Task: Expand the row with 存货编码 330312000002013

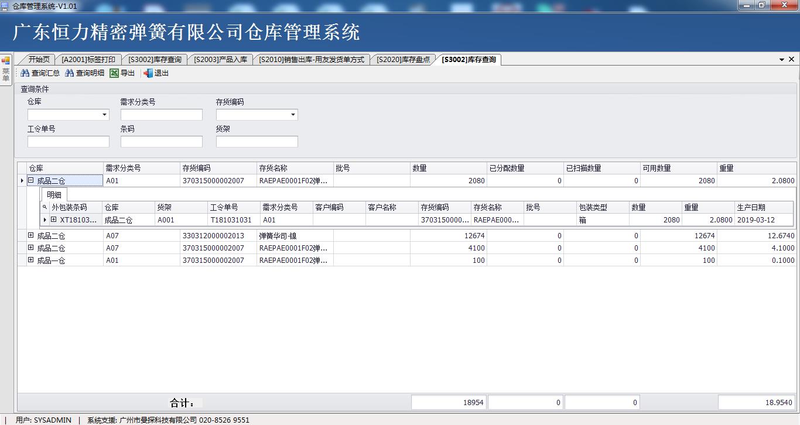Action: [x=31, y=235]
